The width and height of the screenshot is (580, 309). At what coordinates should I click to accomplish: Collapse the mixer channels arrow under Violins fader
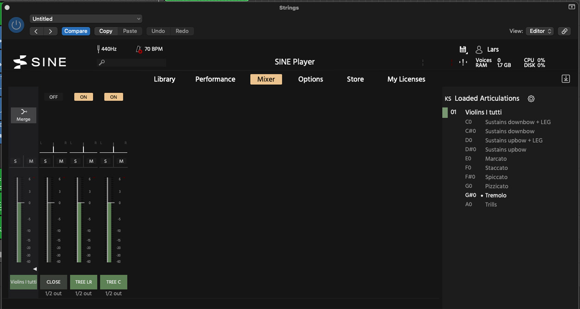click(35, 269)
